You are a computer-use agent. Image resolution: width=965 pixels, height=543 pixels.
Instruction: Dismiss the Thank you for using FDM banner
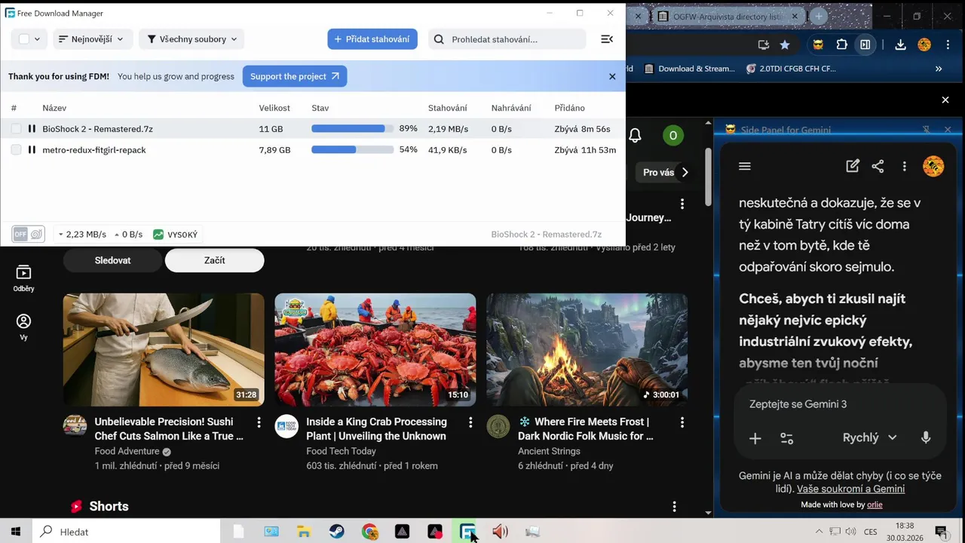(612, 76)
